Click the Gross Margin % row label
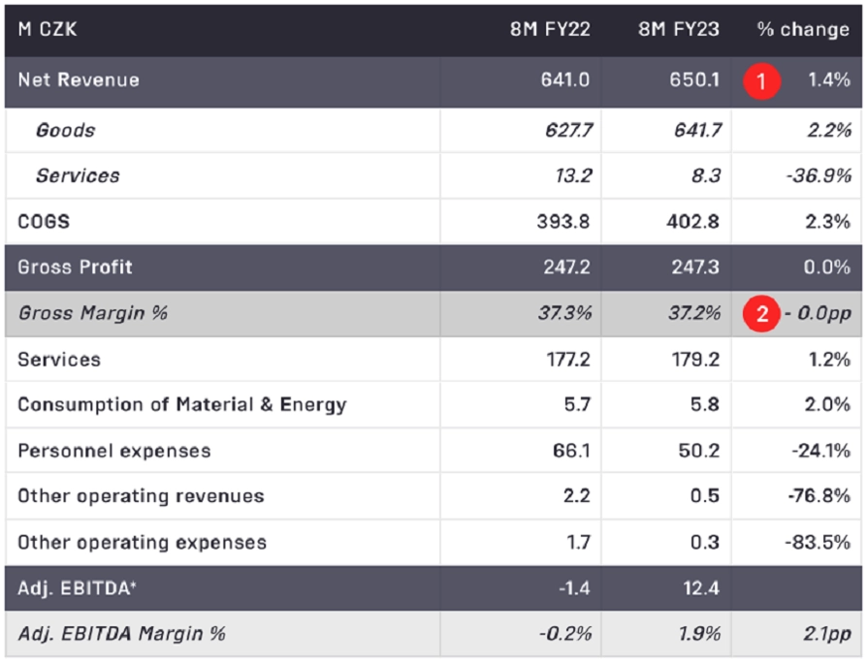The height and width of the screenshot is (662, 867). click(x=92, y=313)
